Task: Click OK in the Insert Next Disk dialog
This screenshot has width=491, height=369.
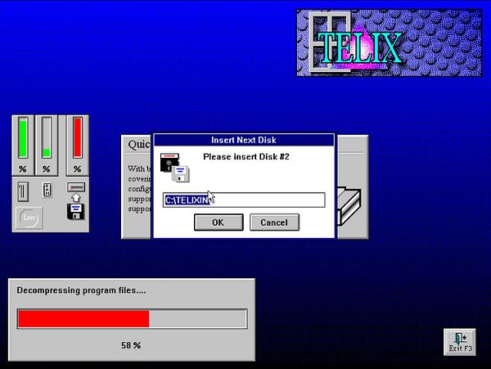Action: click(x=218, y=223)
